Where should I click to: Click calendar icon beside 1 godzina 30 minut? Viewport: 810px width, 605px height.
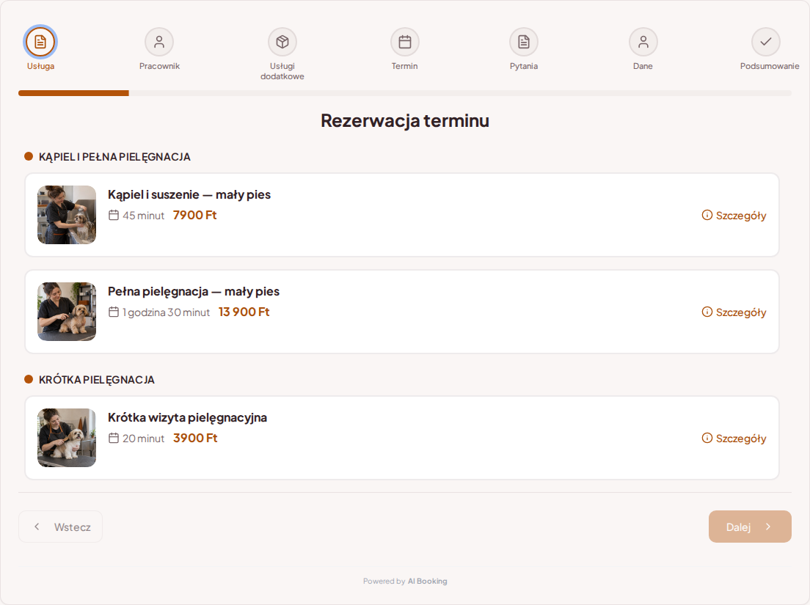[114, 312]
